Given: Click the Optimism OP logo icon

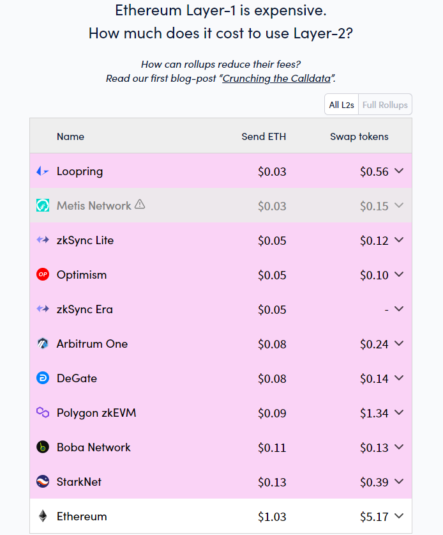Looking at the screenshot, I should click(43, 274).
